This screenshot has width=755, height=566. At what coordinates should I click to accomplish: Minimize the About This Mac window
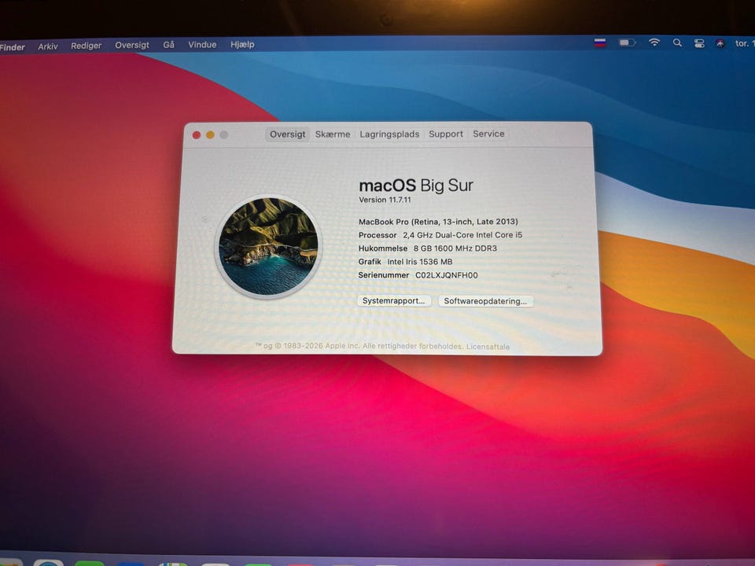pyautogui.click(x=211, y=135)
